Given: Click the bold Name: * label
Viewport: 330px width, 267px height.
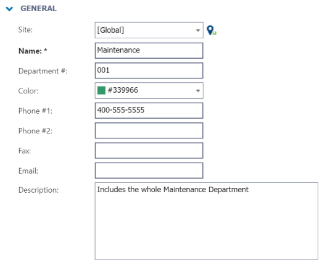Looking at the screenshot, I should point(33,51).
